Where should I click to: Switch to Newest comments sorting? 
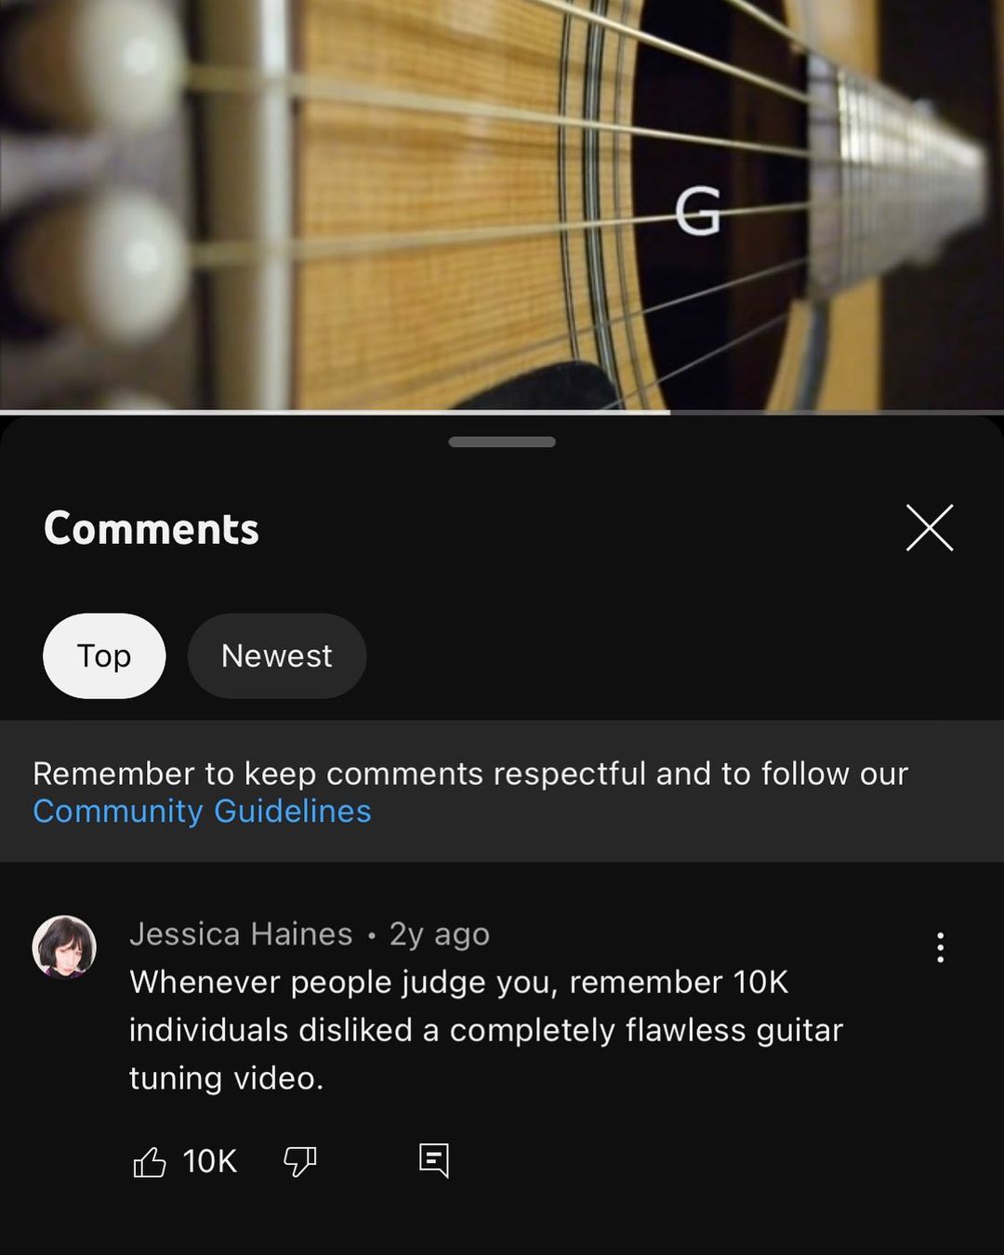point(276,656)
